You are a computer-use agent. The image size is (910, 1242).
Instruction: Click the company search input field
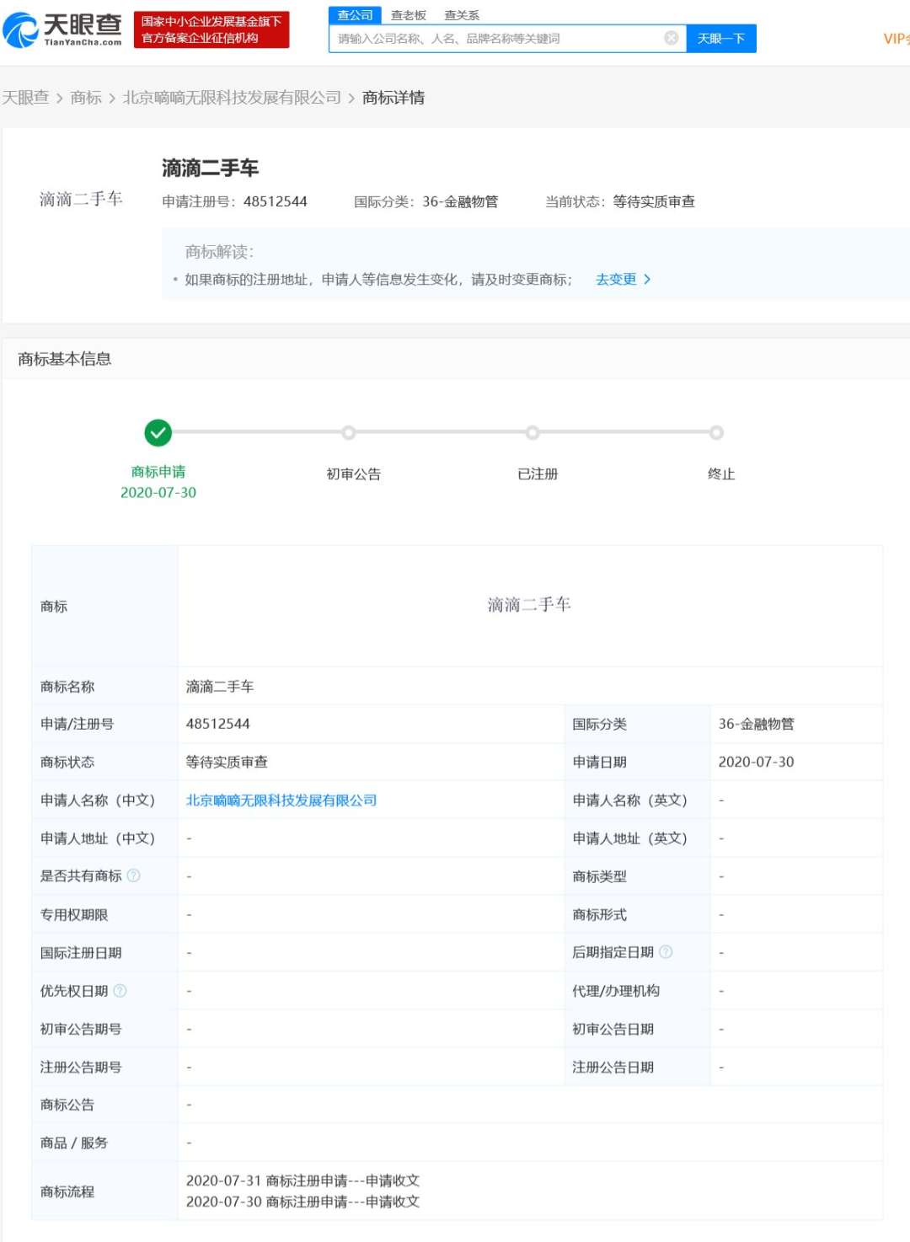(x=497, y=39)
